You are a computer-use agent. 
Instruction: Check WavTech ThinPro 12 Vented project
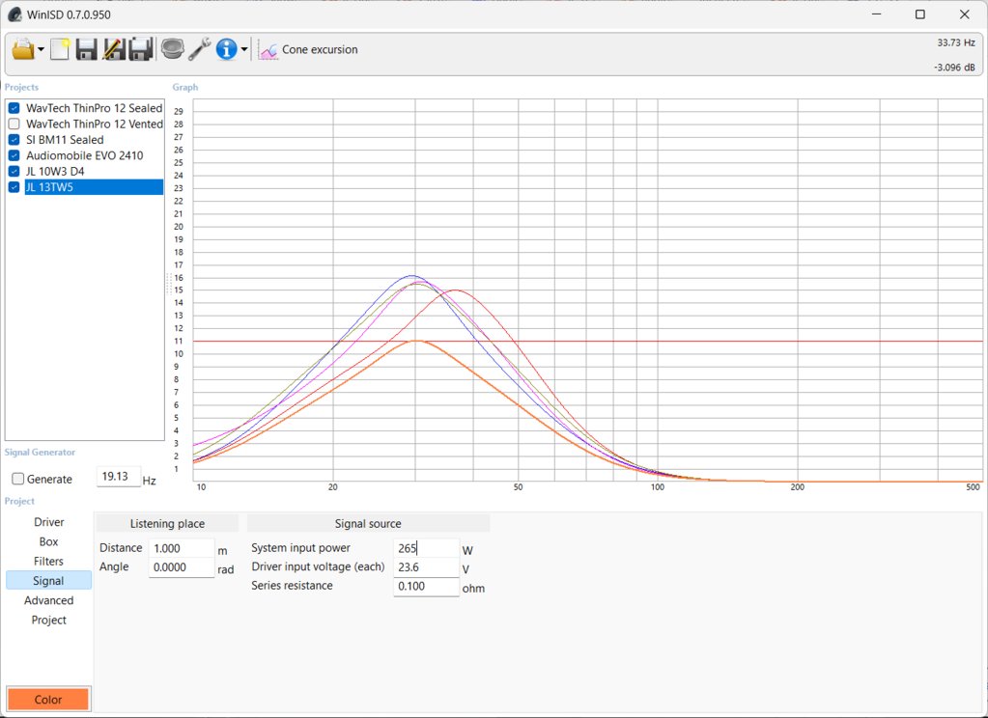click(x=14, y=124)
